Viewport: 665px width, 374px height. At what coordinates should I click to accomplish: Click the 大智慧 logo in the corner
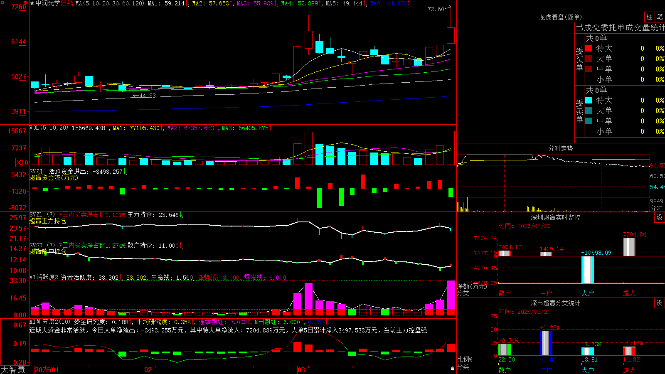[x=13, y=370]
